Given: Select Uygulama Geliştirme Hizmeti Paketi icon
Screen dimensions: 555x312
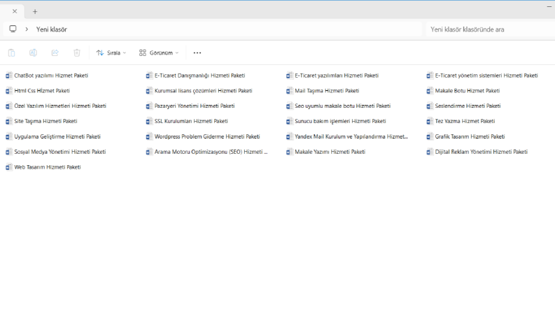Looking at the screenshot, I should (9, 136).
